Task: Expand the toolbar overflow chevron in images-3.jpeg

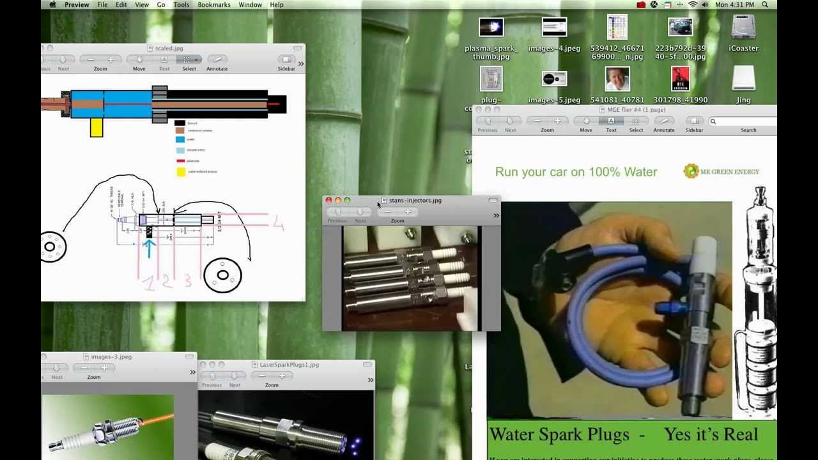Action: (x=192, y=372)
